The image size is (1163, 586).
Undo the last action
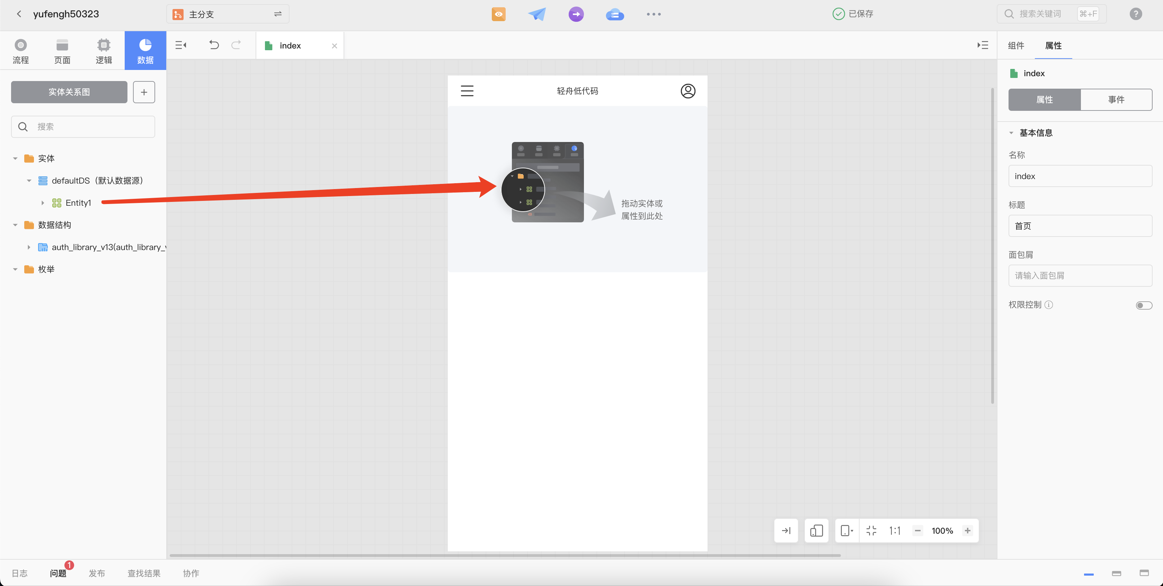pyautogui.click(x=214, y=45)
